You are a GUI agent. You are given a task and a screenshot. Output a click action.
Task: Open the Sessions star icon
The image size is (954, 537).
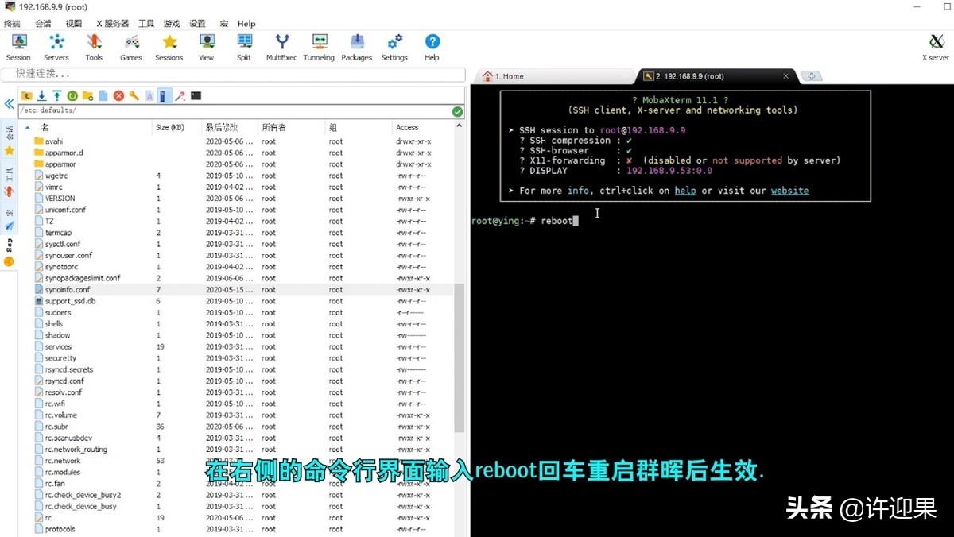pyautogui.click(x=169, y=47)
